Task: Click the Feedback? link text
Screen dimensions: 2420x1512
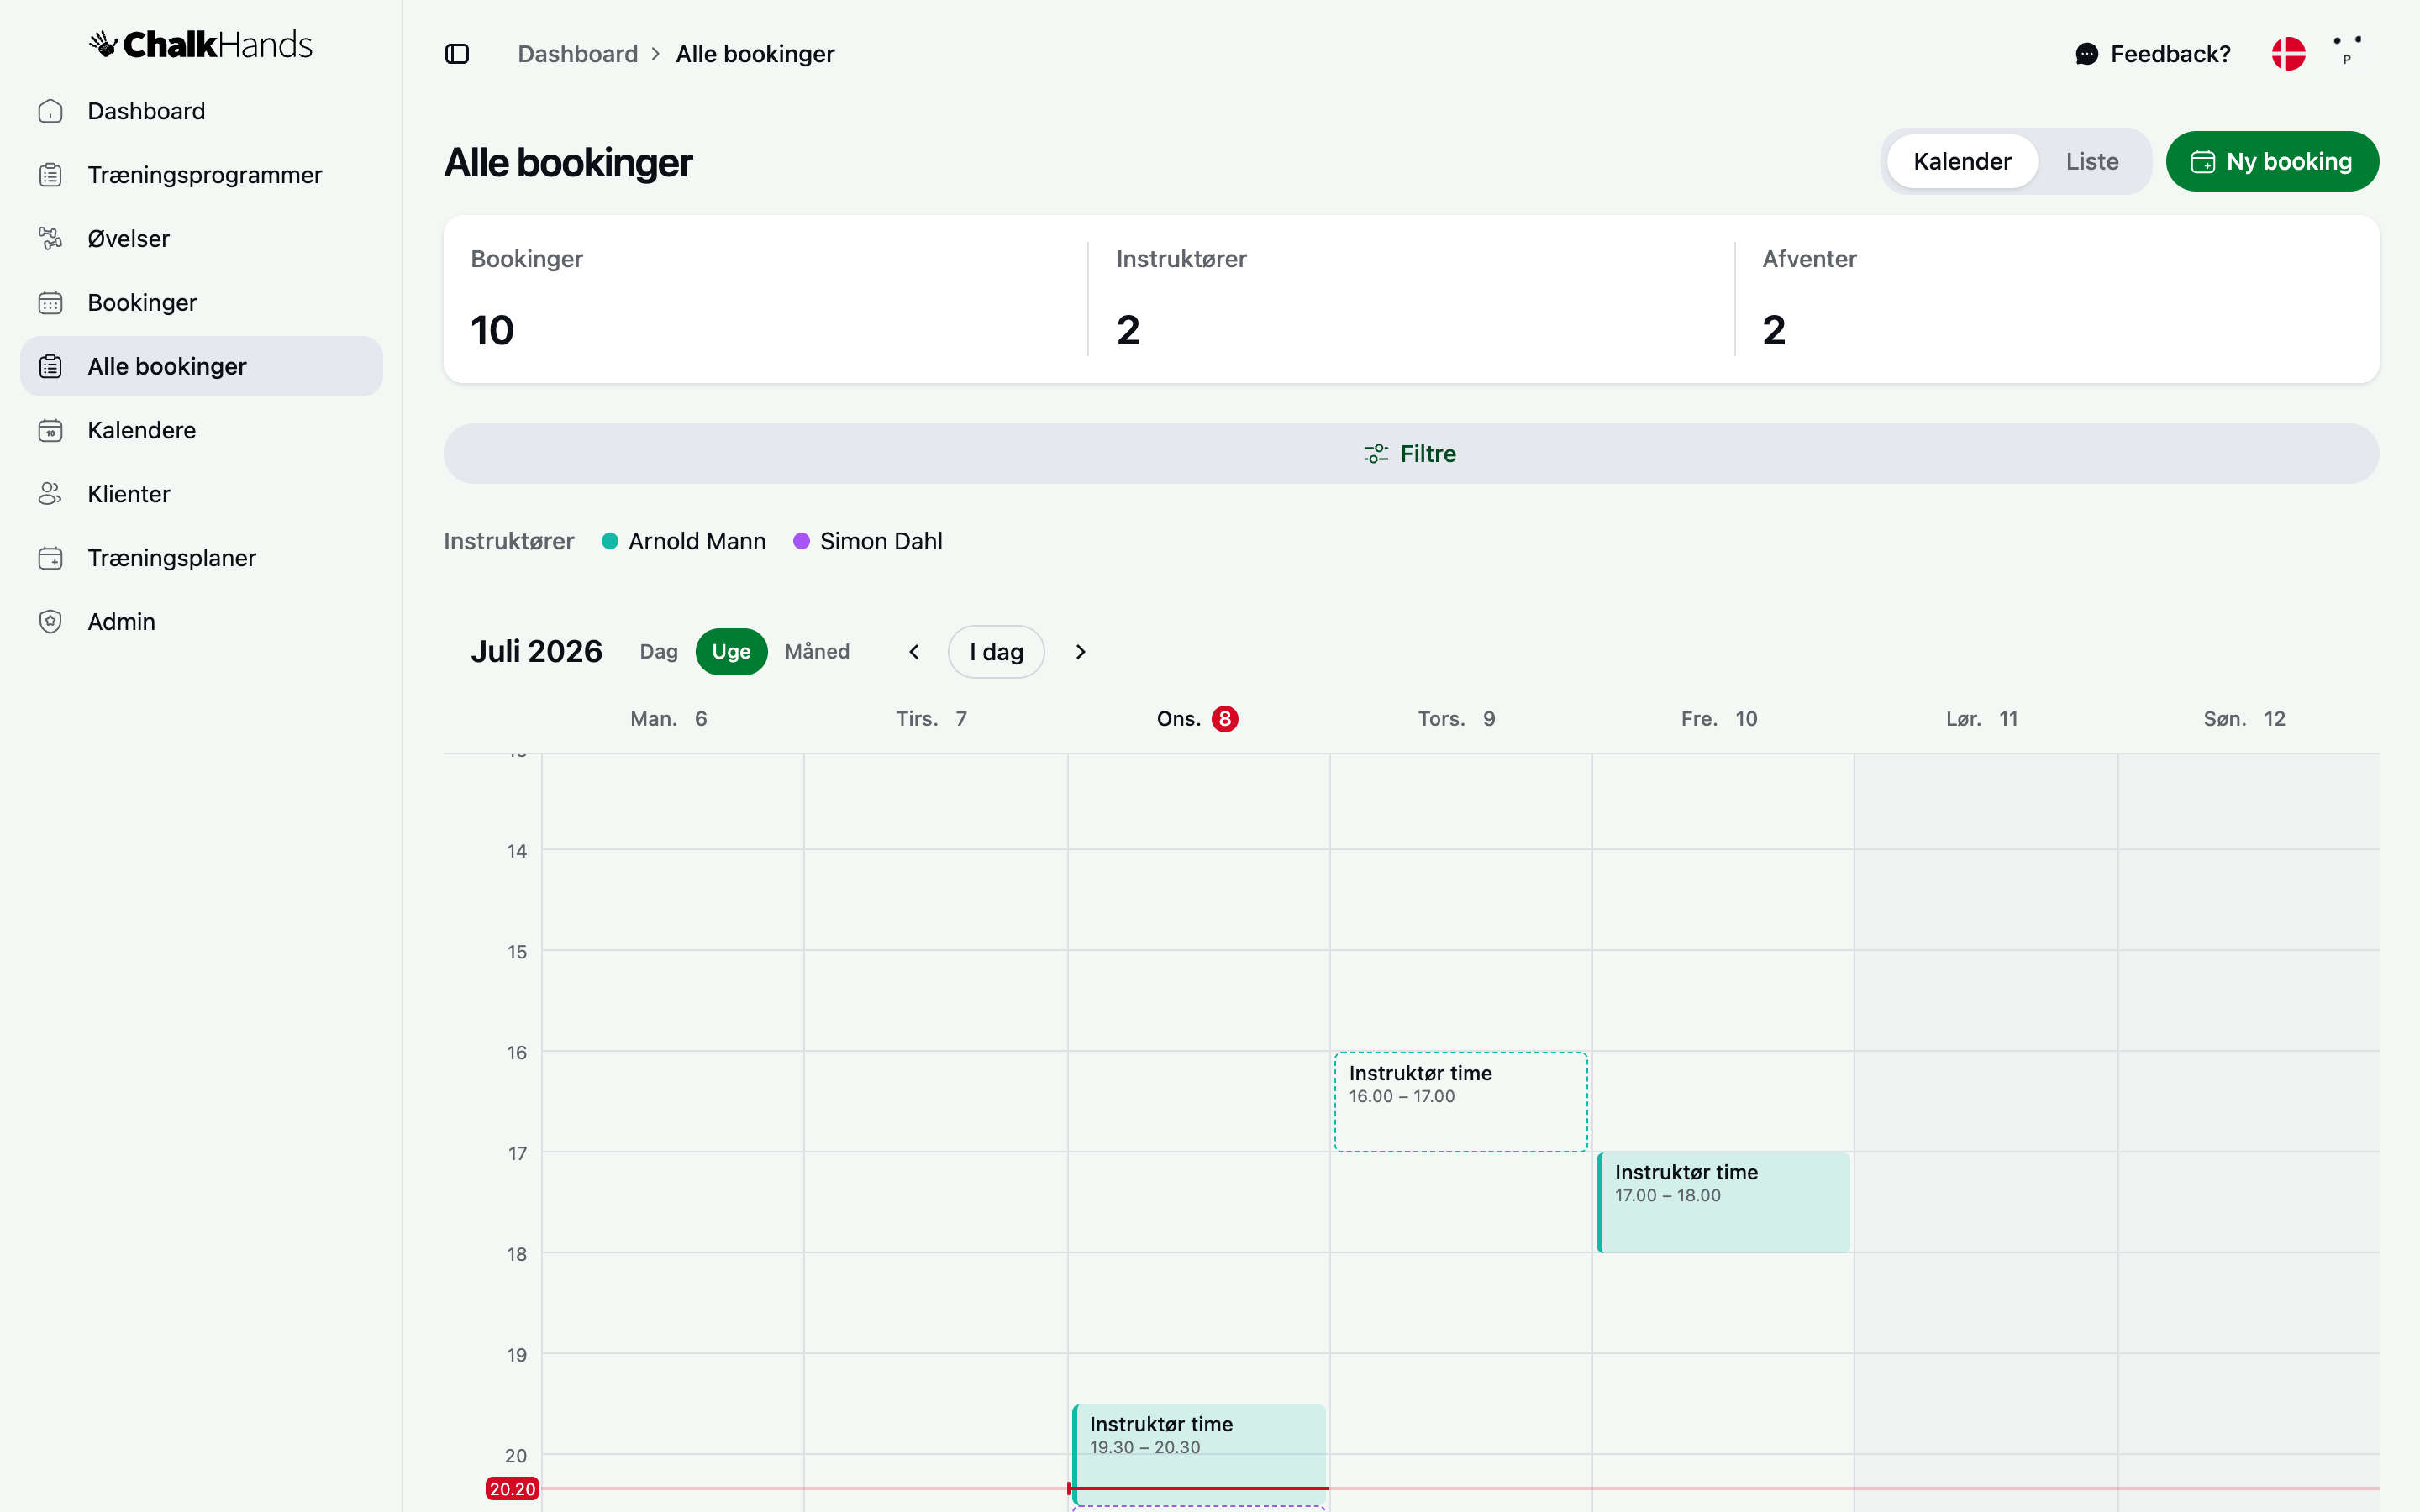Action: pyautogui.click(x=2170, y=54)
